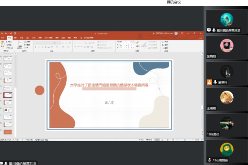Toggle Normal view button in status bar
Image resolution: width=248 pixels, height=165 pixels.
click(157, 140)
